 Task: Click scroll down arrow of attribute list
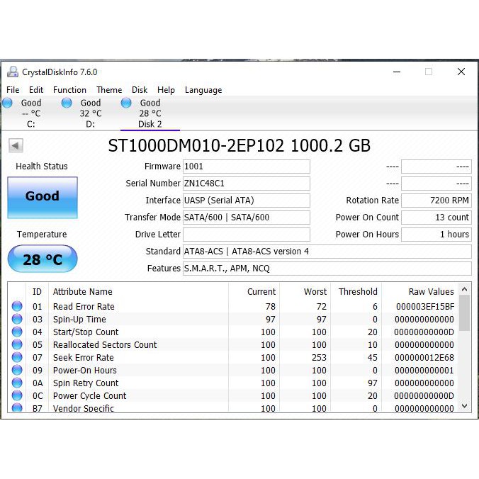[x=465, y=406]
